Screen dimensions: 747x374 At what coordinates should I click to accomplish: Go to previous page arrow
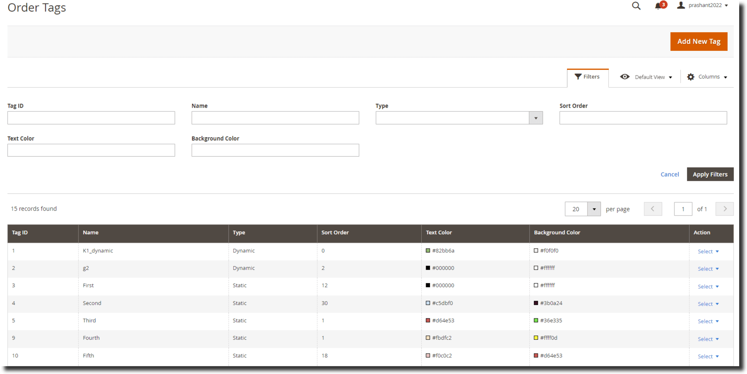point(653,209)
